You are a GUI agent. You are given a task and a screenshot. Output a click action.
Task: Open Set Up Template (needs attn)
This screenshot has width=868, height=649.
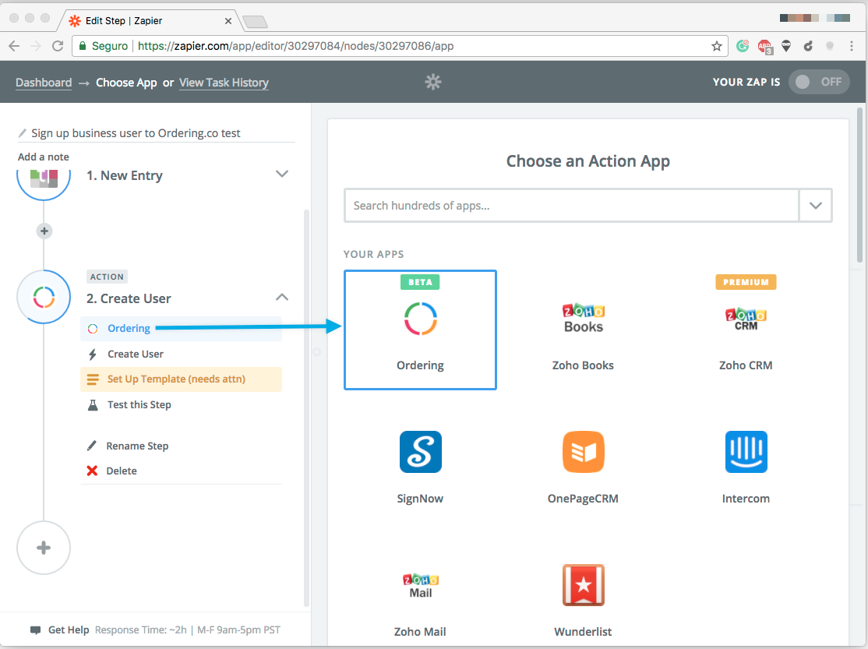coord(181,379)
